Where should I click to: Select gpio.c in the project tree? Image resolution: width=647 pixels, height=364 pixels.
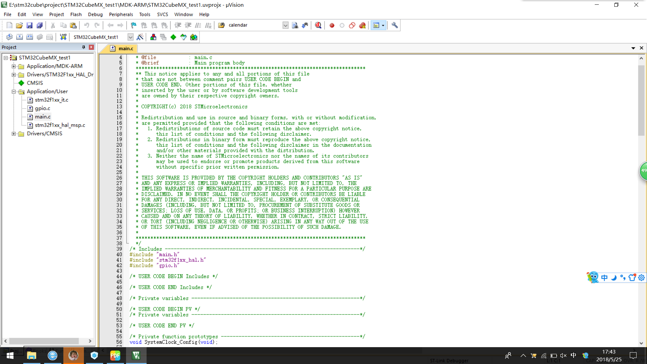42,108
